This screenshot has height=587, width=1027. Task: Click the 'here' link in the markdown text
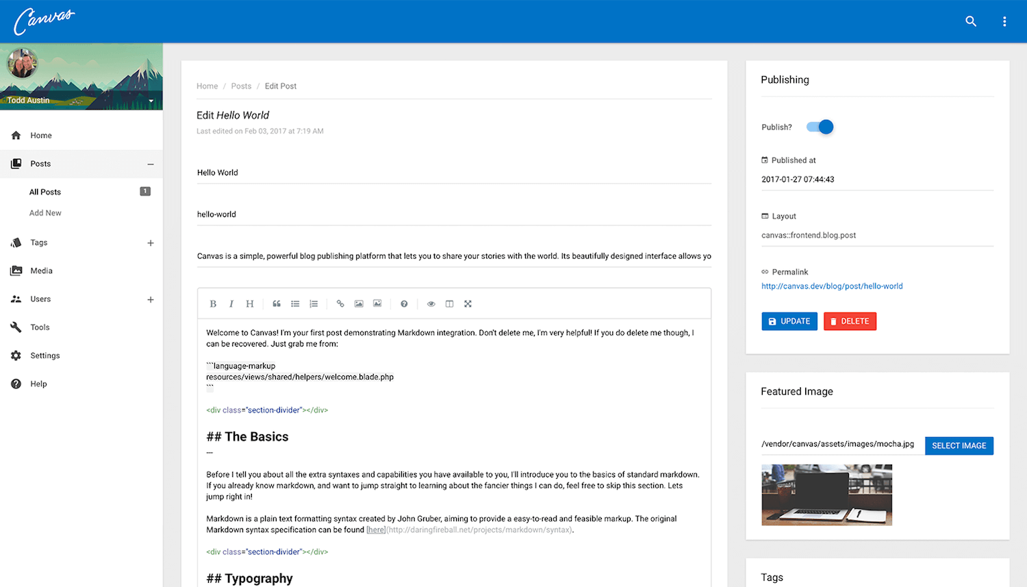376,530
